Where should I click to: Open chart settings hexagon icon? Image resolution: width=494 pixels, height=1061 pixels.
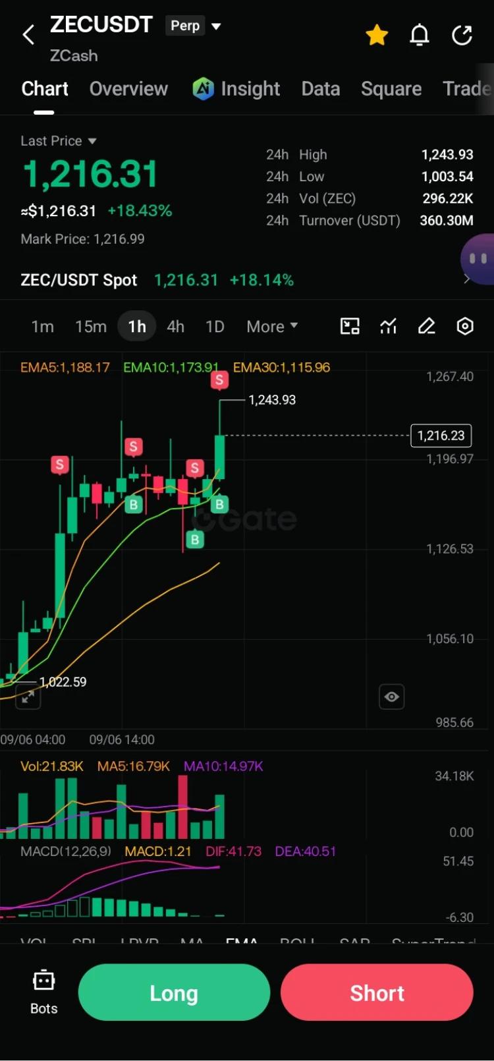point(465,326)
